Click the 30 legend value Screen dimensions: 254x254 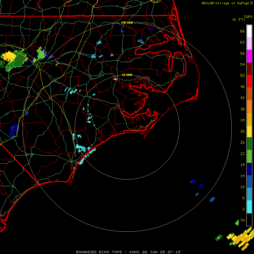click(242, 131)
